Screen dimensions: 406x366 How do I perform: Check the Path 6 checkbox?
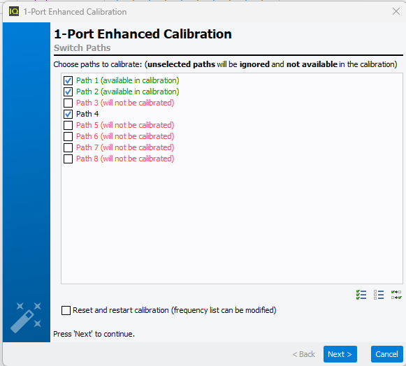(x=68, y=136)
